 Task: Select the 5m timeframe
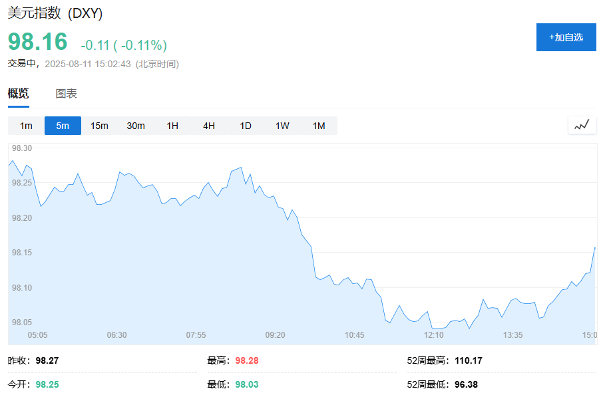click(63, 126)
